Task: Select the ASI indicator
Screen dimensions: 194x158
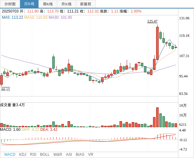Action: click(69, 155)
